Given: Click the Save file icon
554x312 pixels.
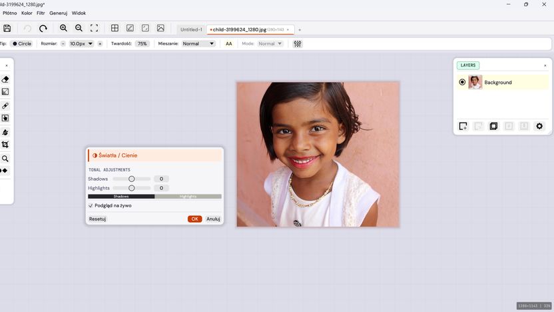Looking at the screenshot, I should point(7,28).
